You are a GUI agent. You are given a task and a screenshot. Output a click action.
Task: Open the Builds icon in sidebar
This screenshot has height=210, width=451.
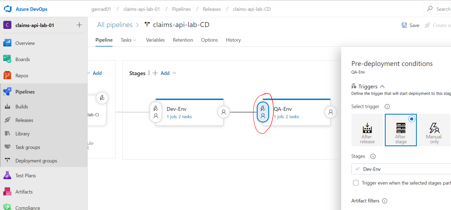[x=8, y=106]
